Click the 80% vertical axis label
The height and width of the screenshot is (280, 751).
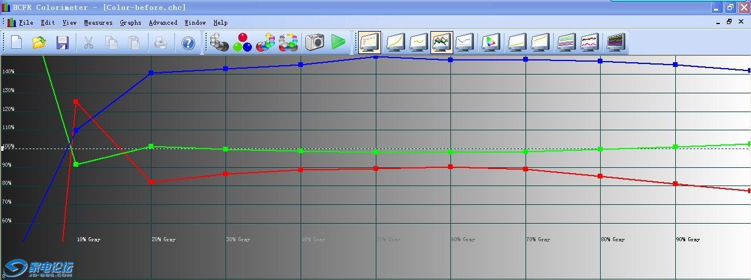click(7, 183)
